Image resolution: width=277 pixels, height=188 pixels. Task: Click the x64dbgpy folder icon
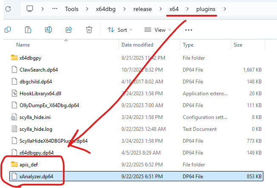14,58
